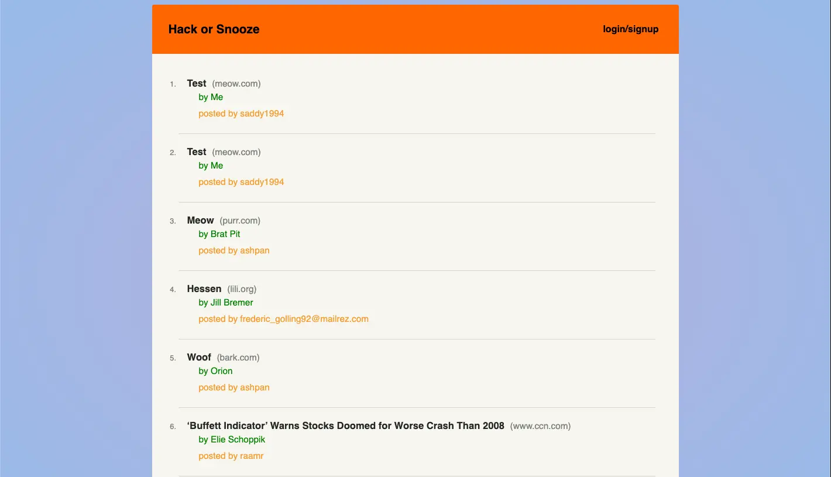The image size is (831, 477).
Task: Select the (www.ccn.com) hostname
Action: (541, 426)
